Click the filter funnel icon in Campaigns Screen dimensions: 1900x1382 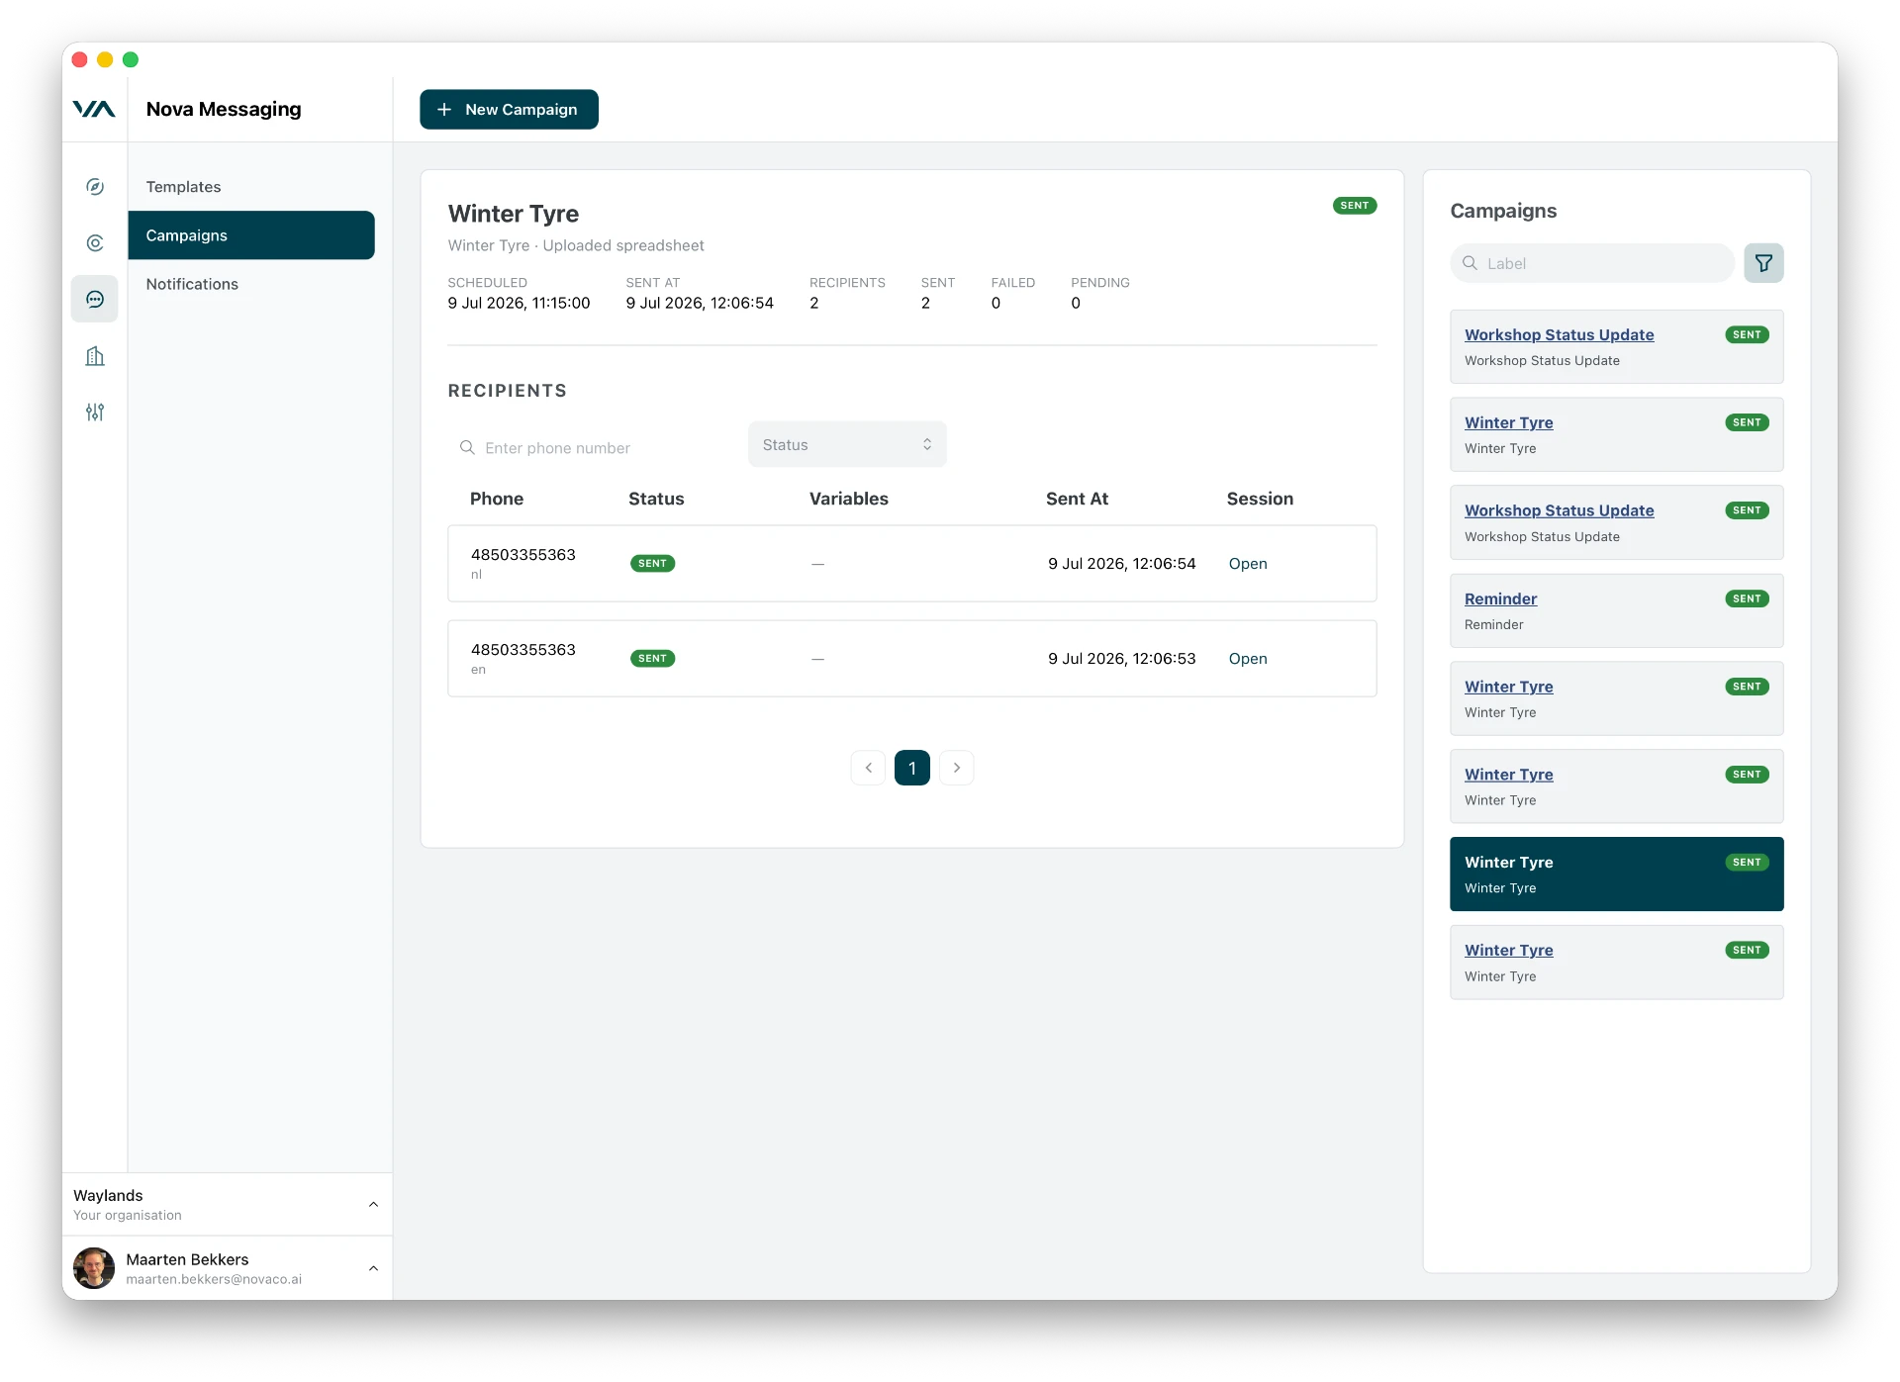click(x=1763, y=263)
